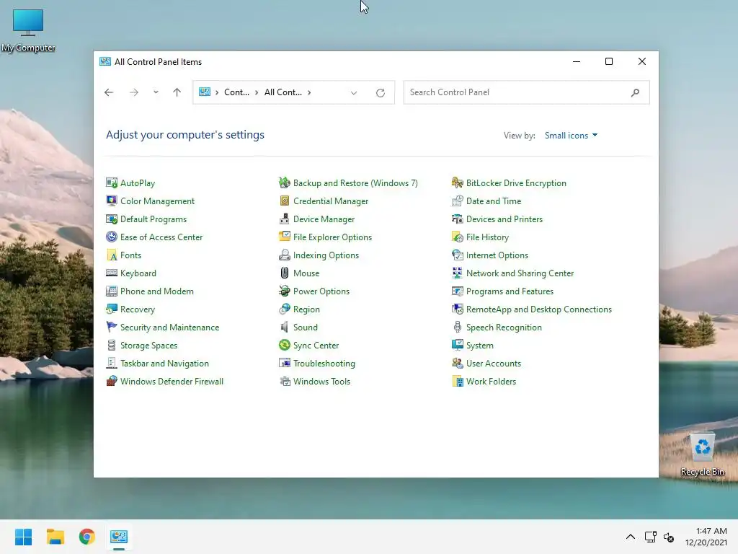
Task: Open the recent locations dropdown arrow
Action: [156, 92]
